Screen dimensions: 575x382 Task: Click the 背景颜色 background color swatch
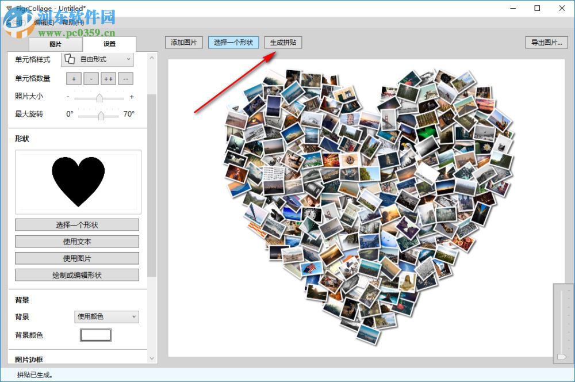95,335
